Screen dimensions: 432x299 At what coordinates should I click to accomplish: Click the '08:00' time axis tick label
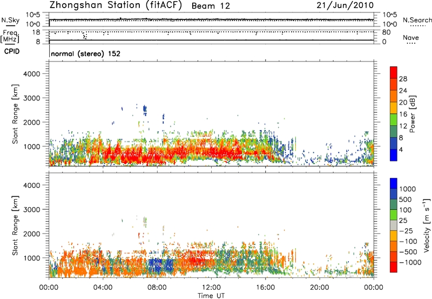(x=157, y=288)
